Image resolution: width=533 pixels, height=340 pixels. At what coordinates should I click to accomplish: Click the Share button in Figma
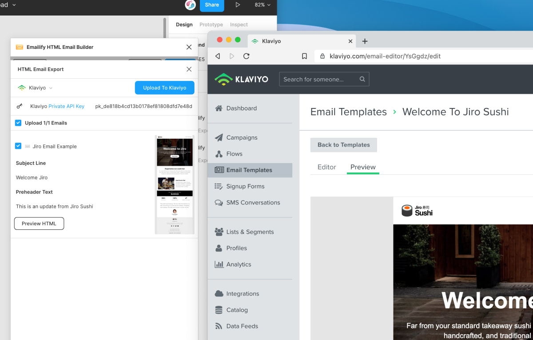(x=212, y=5)
